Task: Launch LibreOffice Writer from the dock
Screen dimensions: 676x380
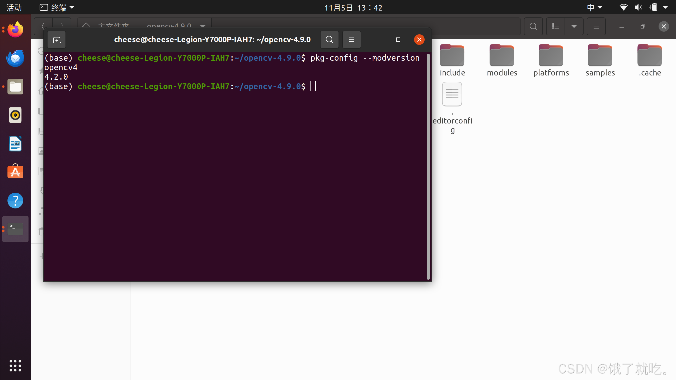Action: [15, 144]
